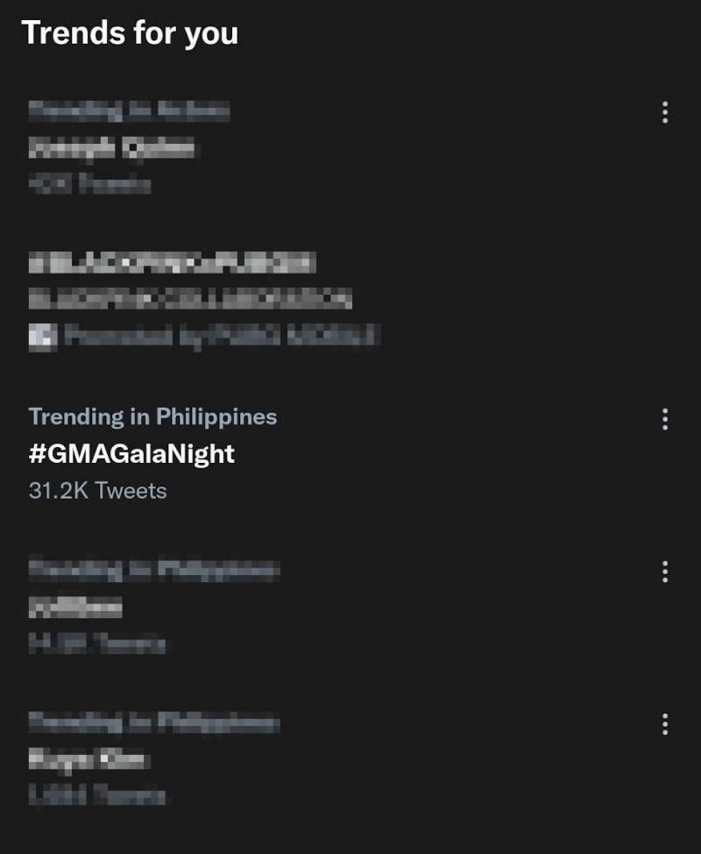Click the blurred tweet count below the 31.2K trend
701x854 pixels.
click(x=96, y=644)
